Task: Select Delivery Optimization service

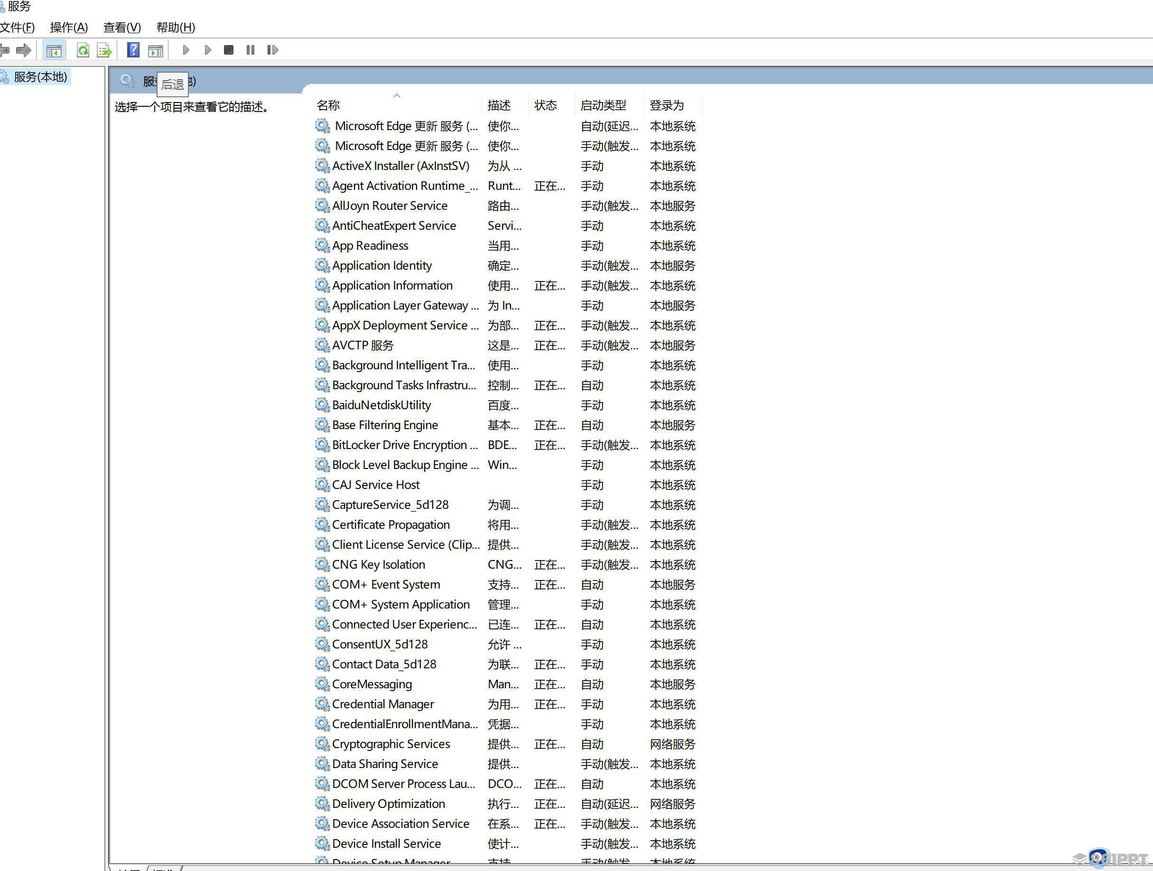Action: coord(507,804)
